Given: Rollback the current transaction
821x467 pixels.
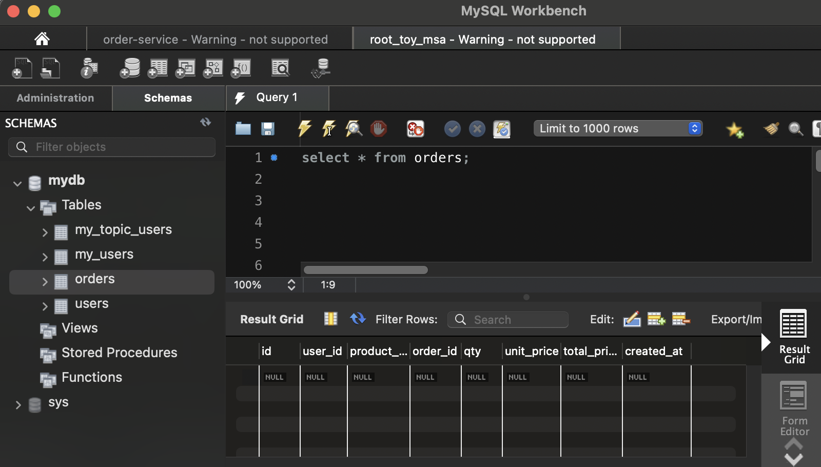Looking at the screenshot, I should pyautogui.click(x=477, y=129).
